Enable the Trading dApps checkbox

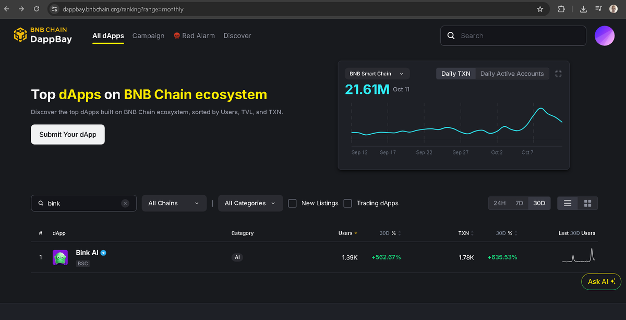pyautogui.click(x=348, y=203)
